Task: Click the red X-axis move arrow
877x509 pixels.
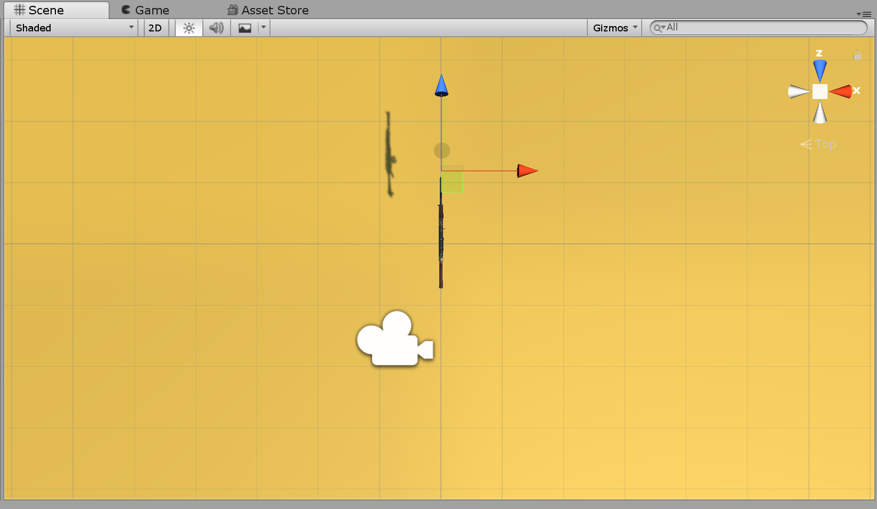Action: (527, 171)
